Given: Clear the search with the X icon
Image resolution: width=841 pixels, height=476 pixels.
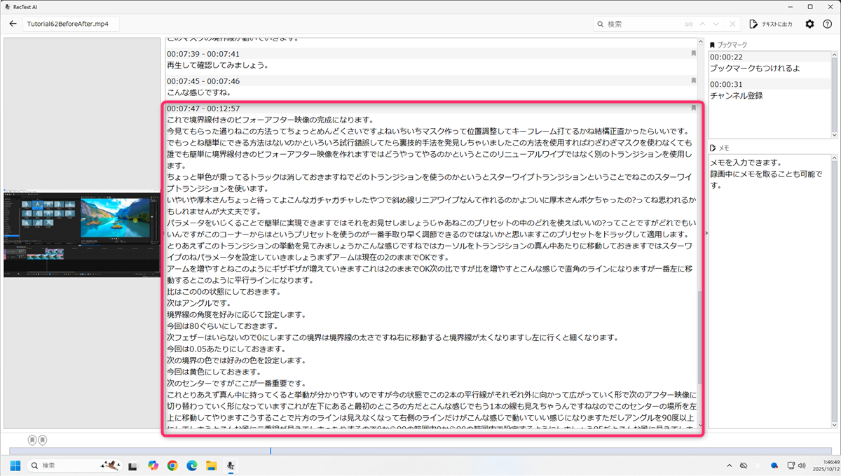Looking at the screenshot, I should click(x=732, y=24).
